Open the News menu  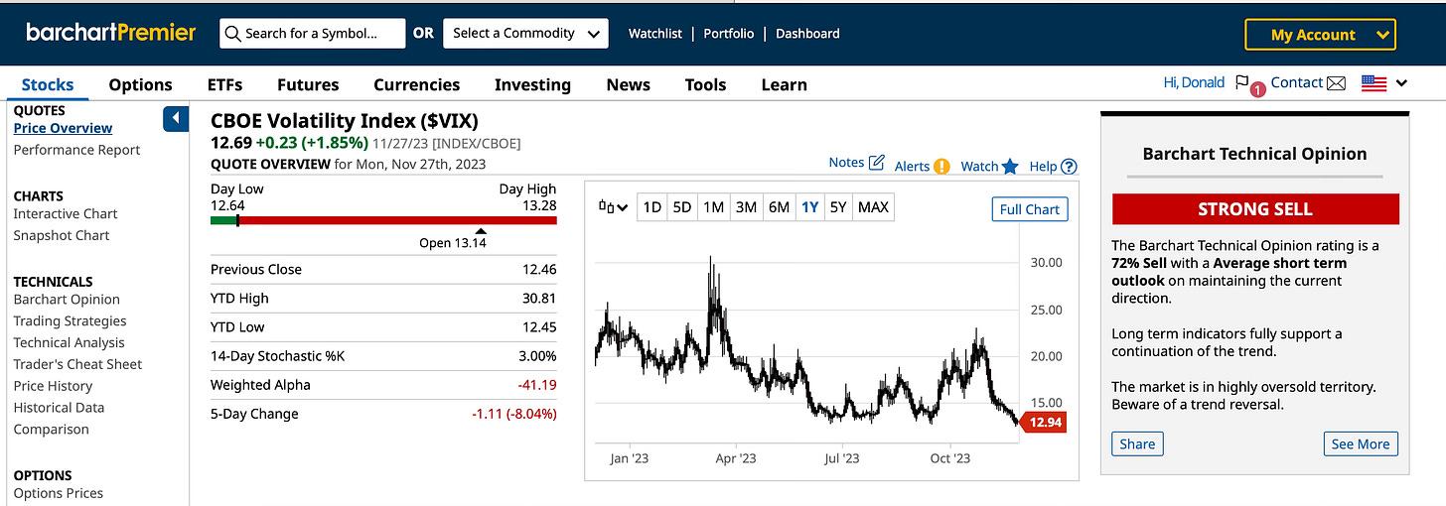(x=628, y=85)
